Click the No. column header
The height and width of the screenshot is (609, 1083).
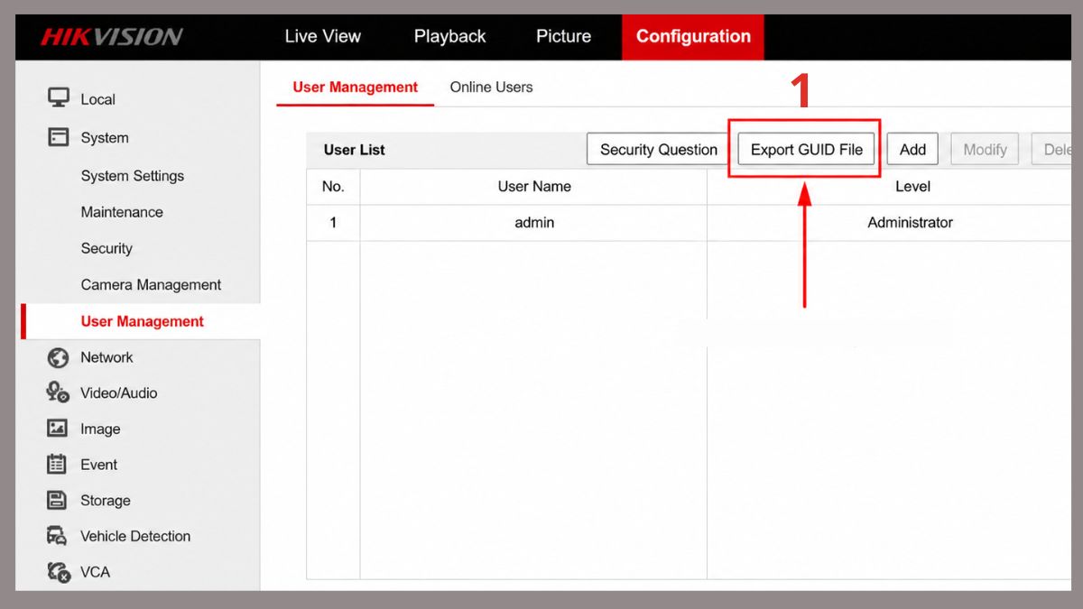coord(333,186)
